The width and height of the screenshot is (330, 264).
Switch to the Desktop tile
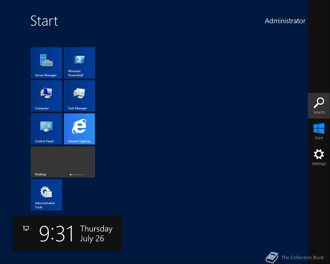click(x=63, y=162)
